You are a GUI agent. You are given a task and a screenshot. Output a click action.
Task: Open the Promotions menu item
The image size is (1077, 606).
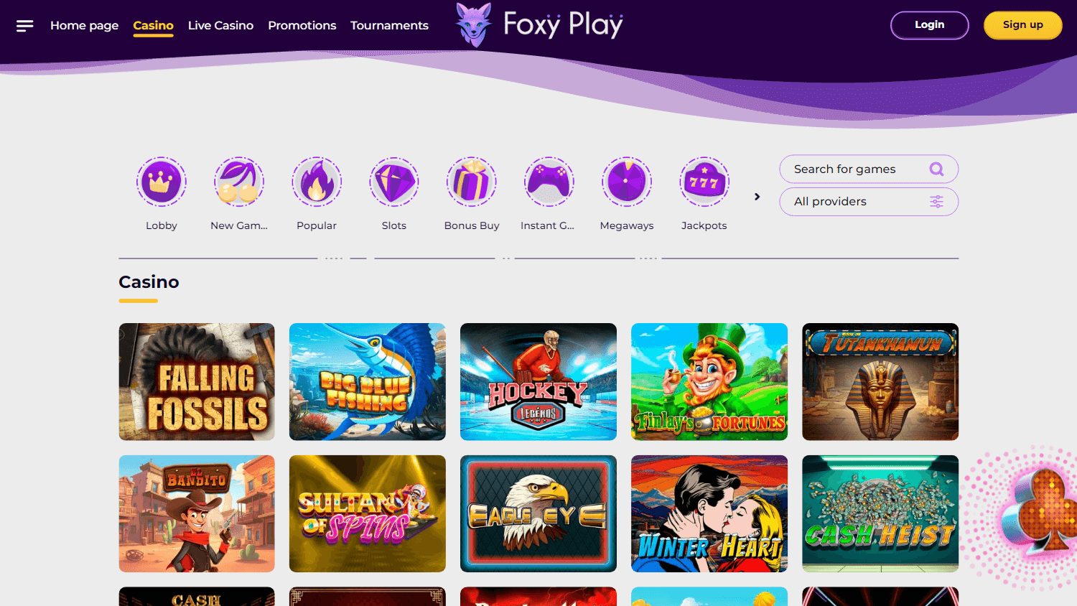(x=302, y=26)
